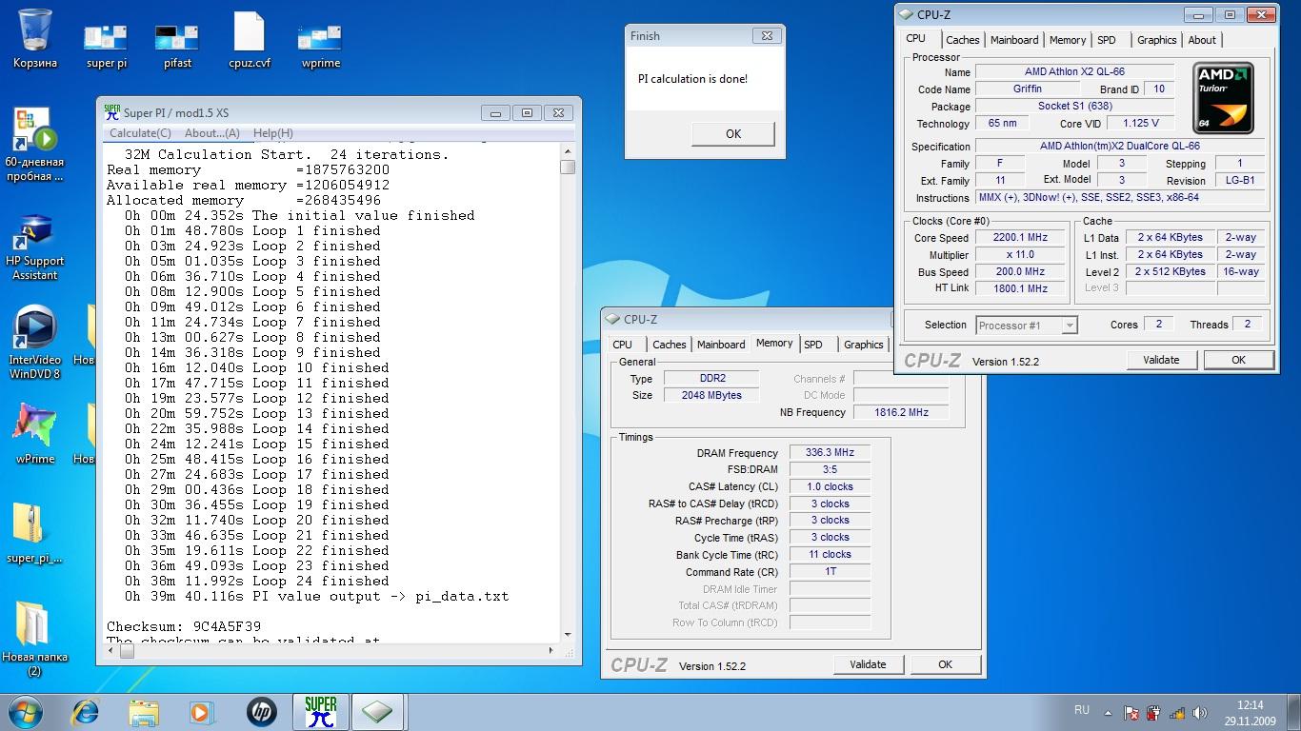This screenshot has height=731, width=1301.
Task: Open Action Center flag tray icon
Action: coord(1131,713)
